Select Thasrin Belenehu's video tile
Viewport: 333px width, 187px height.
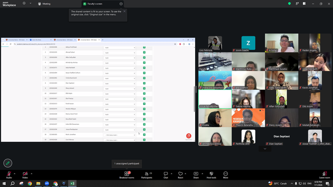point(248,118)
